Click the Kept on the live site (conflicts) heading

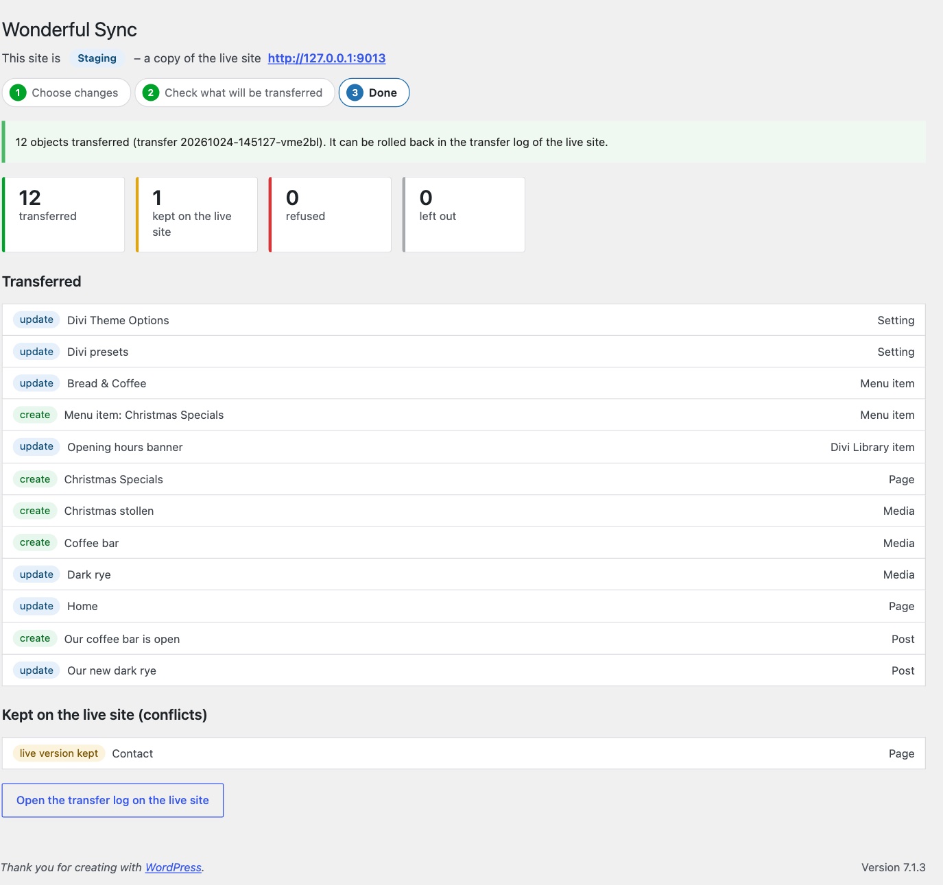pyautogui.click(x=104, y=714)
